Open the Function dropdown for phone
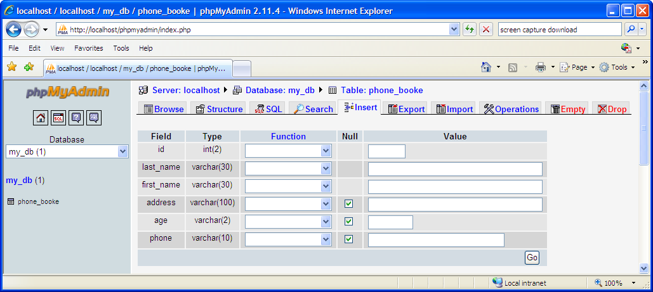653x292 pixels. [288, 239]
